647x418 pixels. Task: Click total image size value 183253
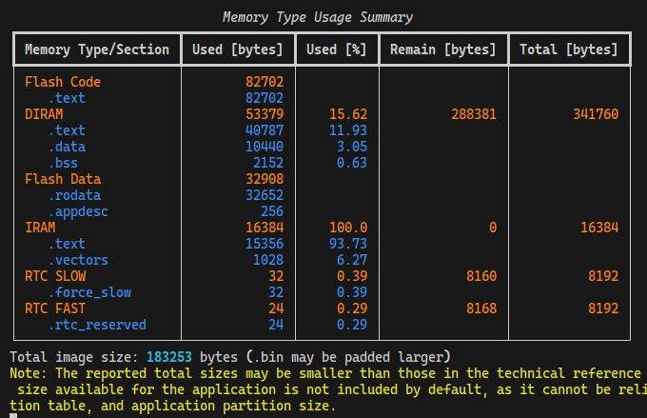click(169, 357)
